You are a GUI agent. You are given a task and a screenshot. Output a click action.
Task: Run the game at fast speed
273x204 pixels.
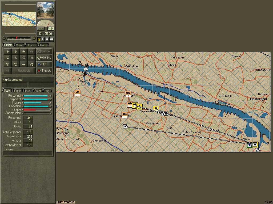47,39
